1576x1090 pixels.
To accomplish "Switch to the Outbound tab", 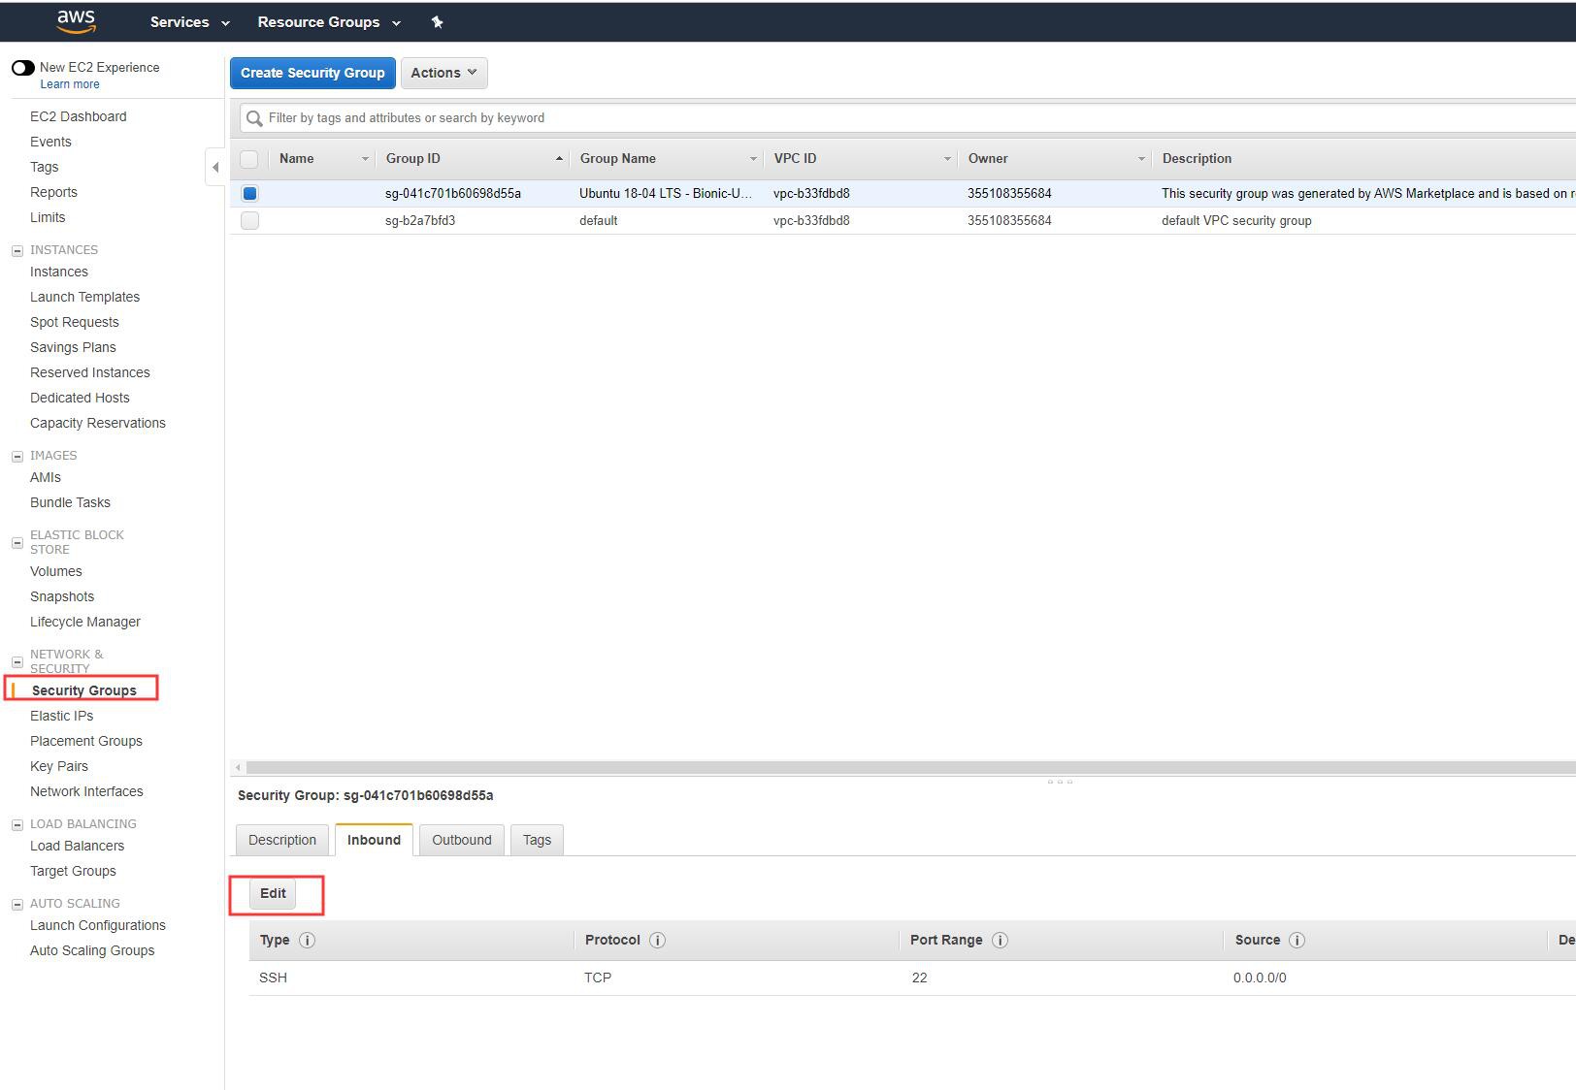I will click(461, 840).
